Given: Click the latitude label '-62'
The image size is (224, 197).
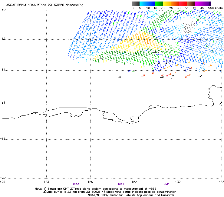Looking at the screenshot, I should [x=3, y=39].
